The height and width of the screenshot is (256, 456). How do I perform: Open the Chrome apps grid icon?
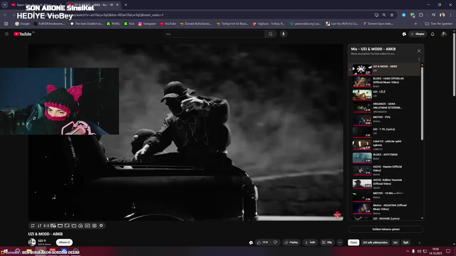click(6, 24)
